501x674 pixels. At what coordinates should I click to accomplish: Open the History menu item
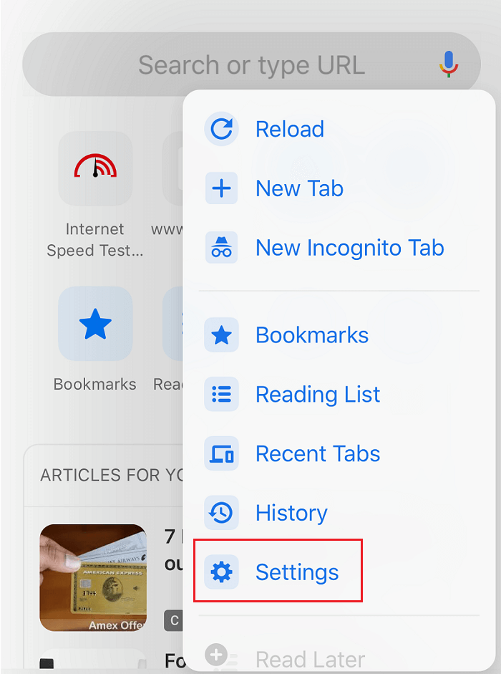(x=291, y=513)
